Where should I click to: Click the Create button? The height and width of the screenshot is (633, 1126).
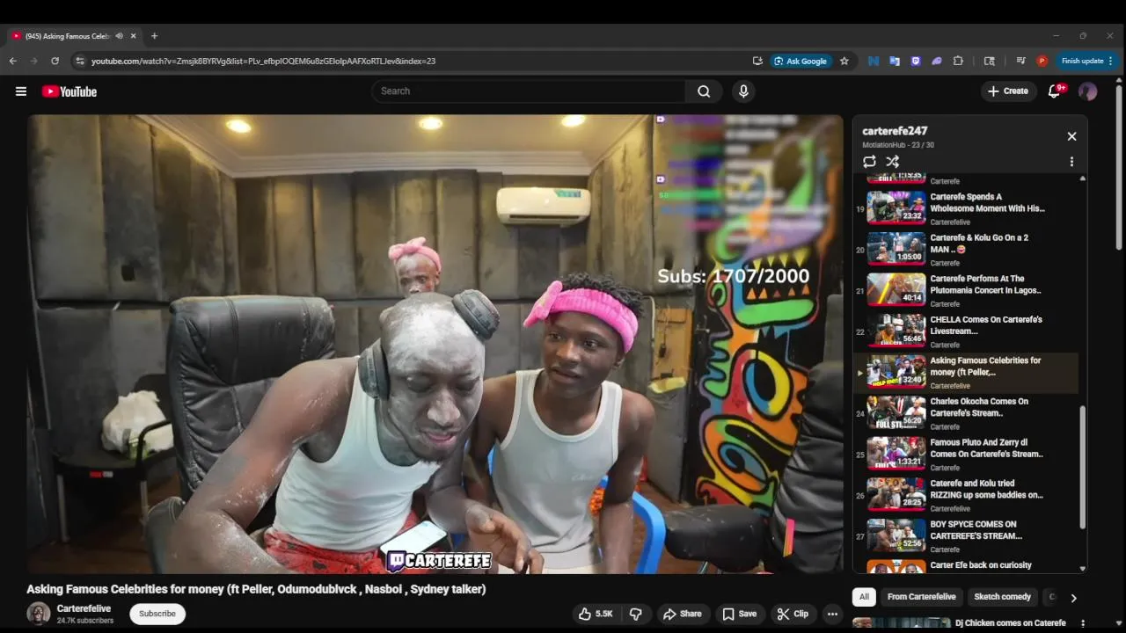1008,91
